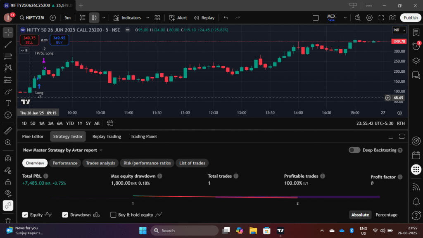The width and height of the screenshot is (423, 238).
Task: Switch equity chart to Percentage
Action: [386, 215]
